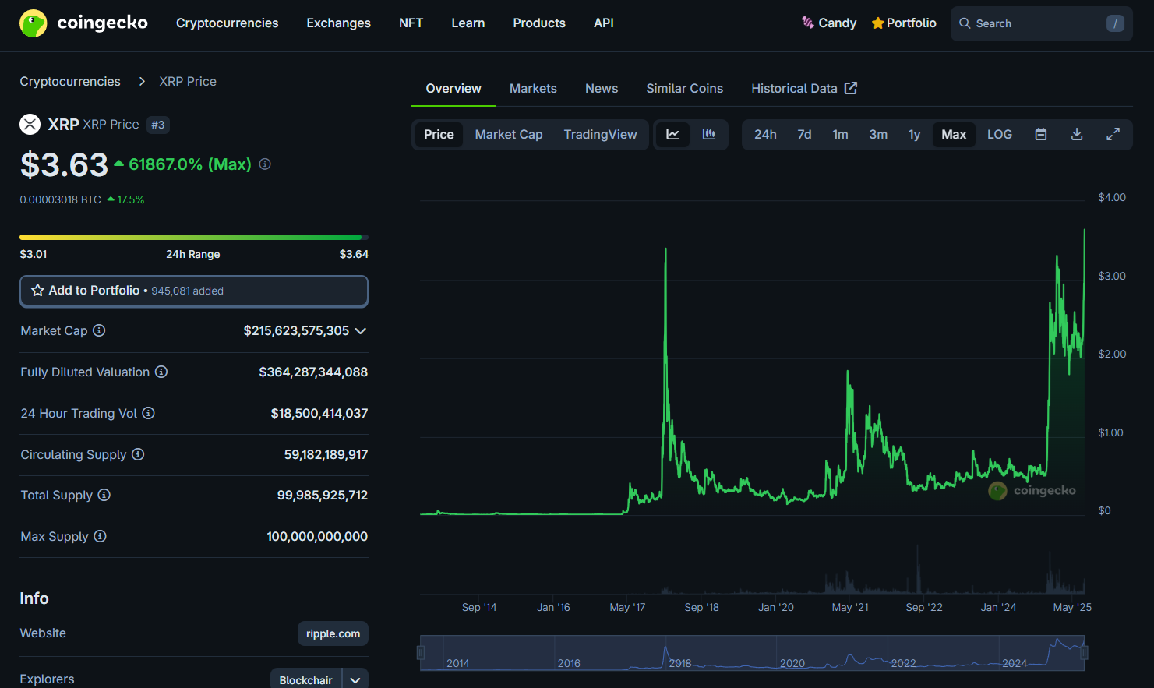Open NFT nav menu

[x=411, y=23]
